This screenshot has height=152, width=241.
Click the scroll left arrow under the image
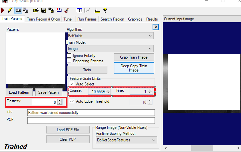point(166,148)
